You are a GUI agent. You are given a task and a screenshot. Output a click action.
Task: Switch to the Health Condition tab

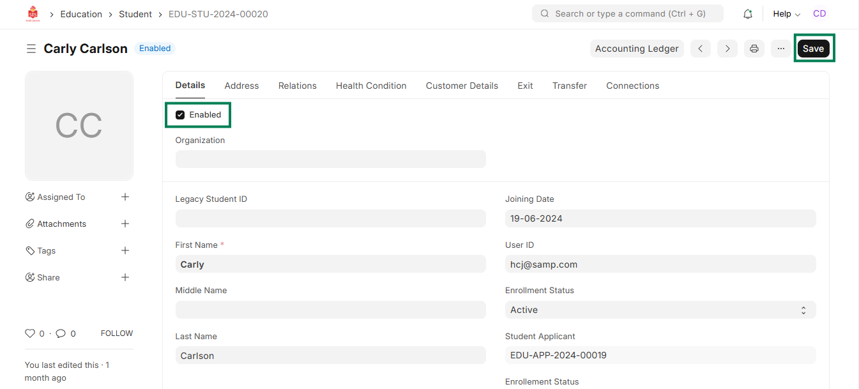[371, 86]
